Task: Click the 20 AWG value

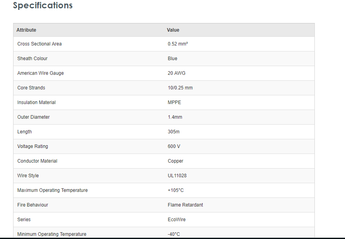Action: pyautogui.click(x=176, y=73)
